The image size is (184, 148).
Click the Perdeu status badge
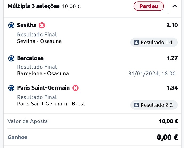click(149, 6)
